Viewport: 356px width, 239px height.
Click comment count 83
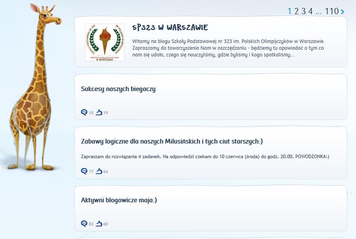[x=91, y=224]
